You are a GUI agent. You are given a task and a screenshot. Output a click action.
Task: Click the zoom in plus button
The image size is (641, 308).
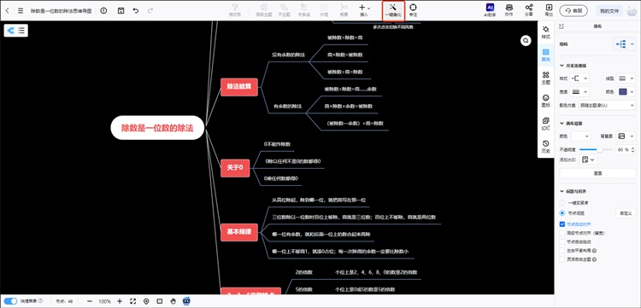click(x=120, y=301)
